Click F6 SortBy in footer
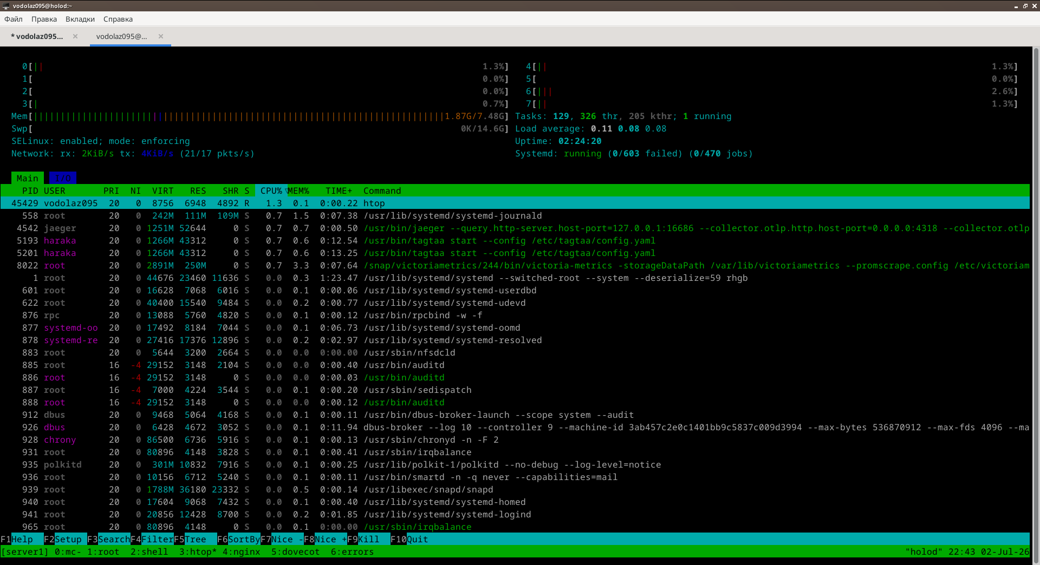The image size is (1040, 565). [x=239, y=539]
